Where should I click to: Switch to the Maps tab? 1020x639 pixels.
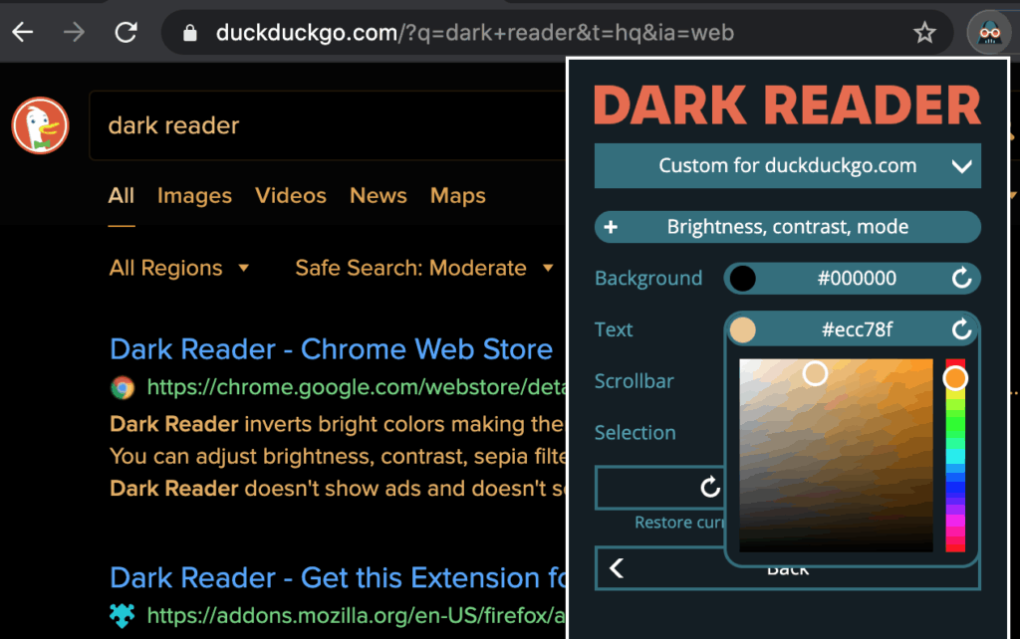click(458, 196)
